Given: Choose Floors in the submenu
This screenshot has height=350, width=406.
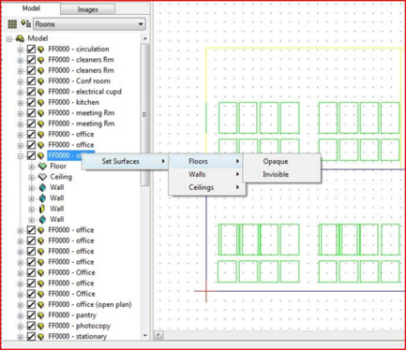Looking at the screenshot, I should (x=206, y=161).
